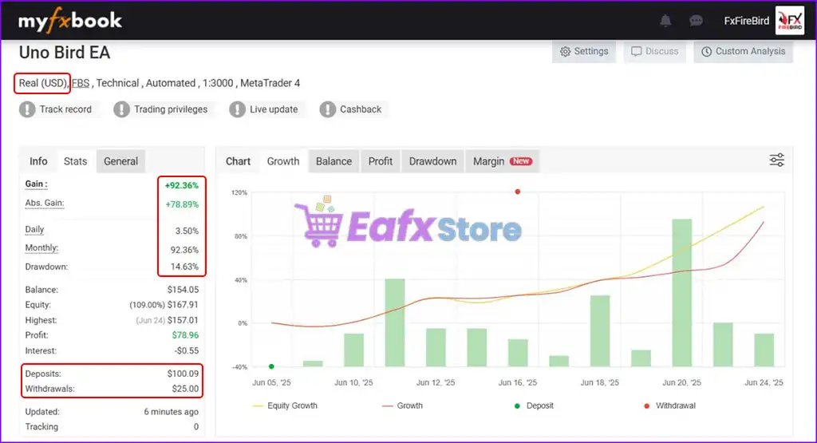Click the Chart panel heading label
The width and height of the screenshot is (817, 443).
click(238, 161)
